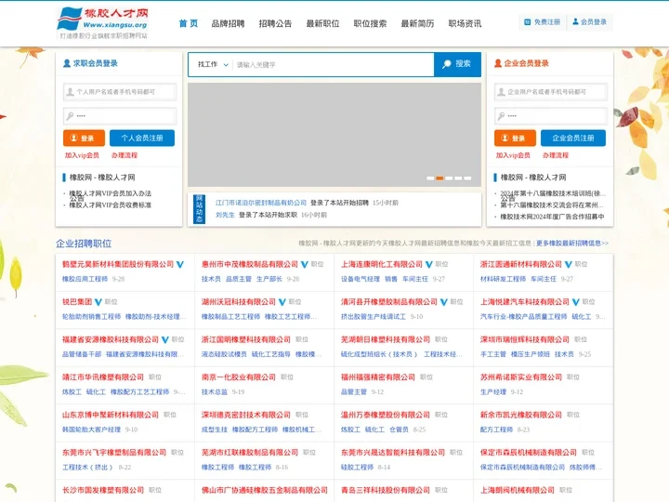Open 东莞市兴晟达智能科技有限公司 company link
Viewport: 669px width, 502px height.
tap(393, 452)
